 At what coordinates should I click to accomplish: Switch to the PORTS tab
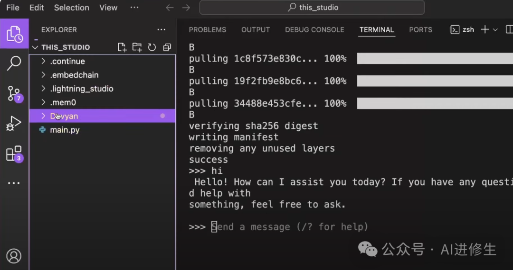(420, 30)
